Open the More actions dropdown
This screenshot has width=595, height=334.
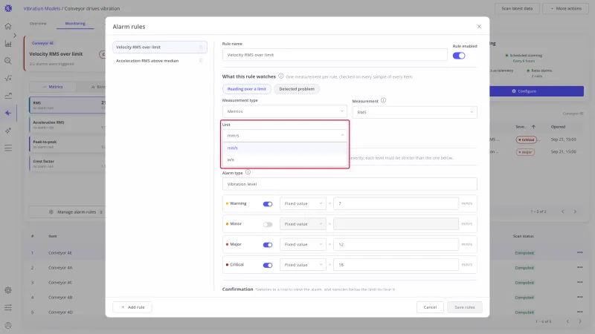(566, 8)
